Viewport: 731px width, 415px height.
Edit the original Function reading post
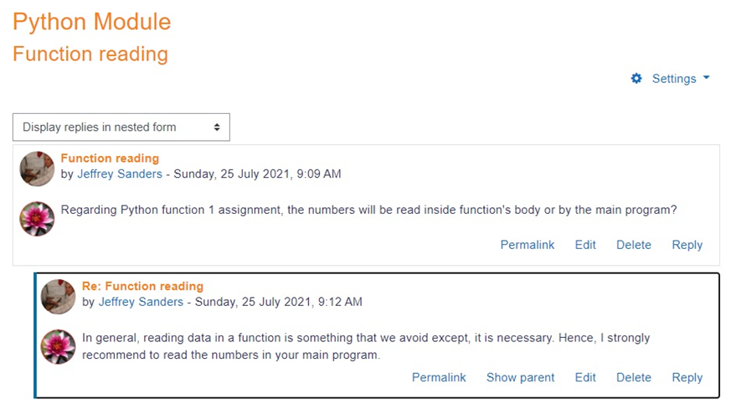point(585,245)
